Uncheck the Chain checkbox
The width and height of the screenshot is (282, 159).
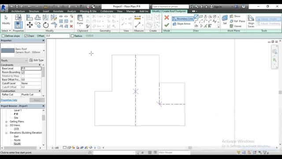coord(26,36)
